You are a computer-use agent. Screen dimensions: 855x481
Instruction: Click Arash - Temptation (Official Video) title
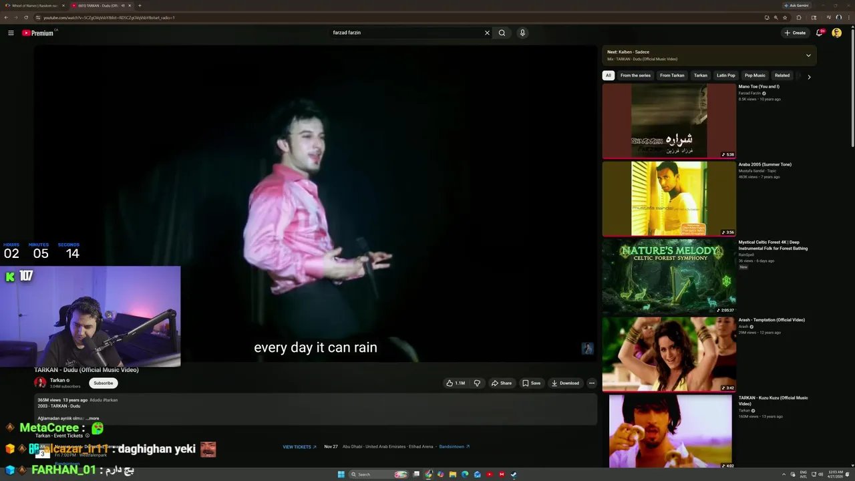pos(772,320)
